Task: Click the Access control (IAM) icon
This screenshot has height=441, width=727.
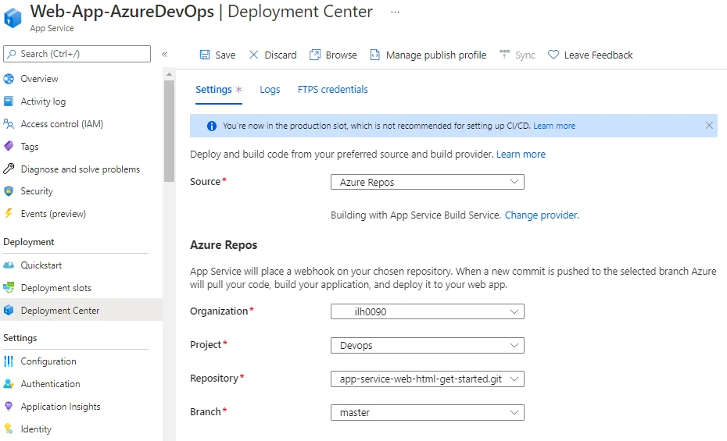Action: click(9, 123)
